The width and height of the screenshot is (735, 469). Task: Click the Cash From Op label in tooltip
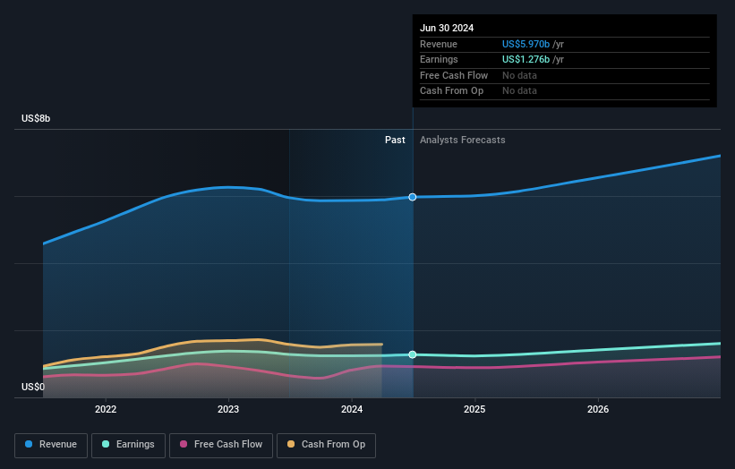tap(451, 91)
